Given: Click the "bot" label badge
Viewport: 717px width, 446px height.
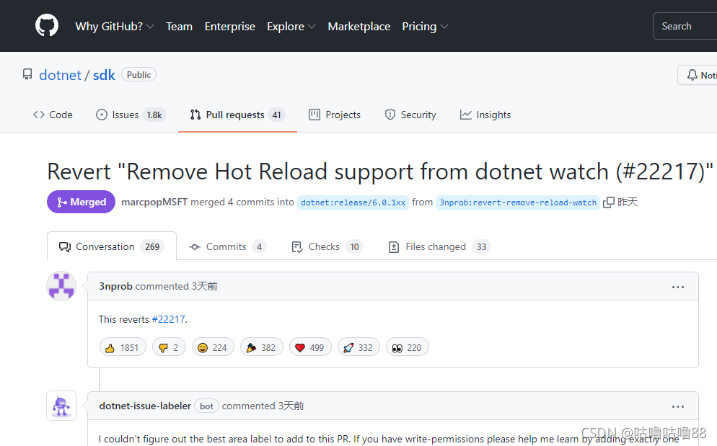Looking at the screenshot, I should coord(207,406).
